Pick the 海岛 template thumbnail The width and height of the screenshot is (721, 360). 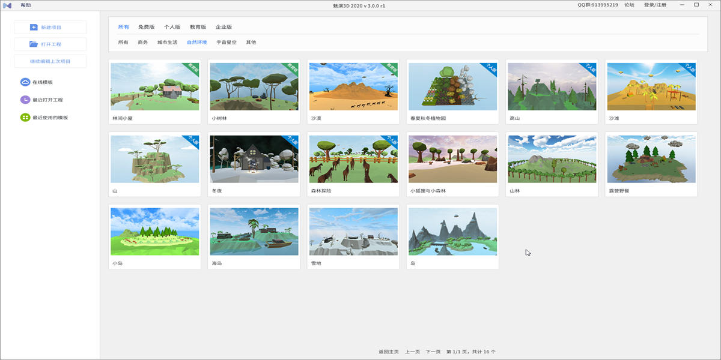pos(254,232)
